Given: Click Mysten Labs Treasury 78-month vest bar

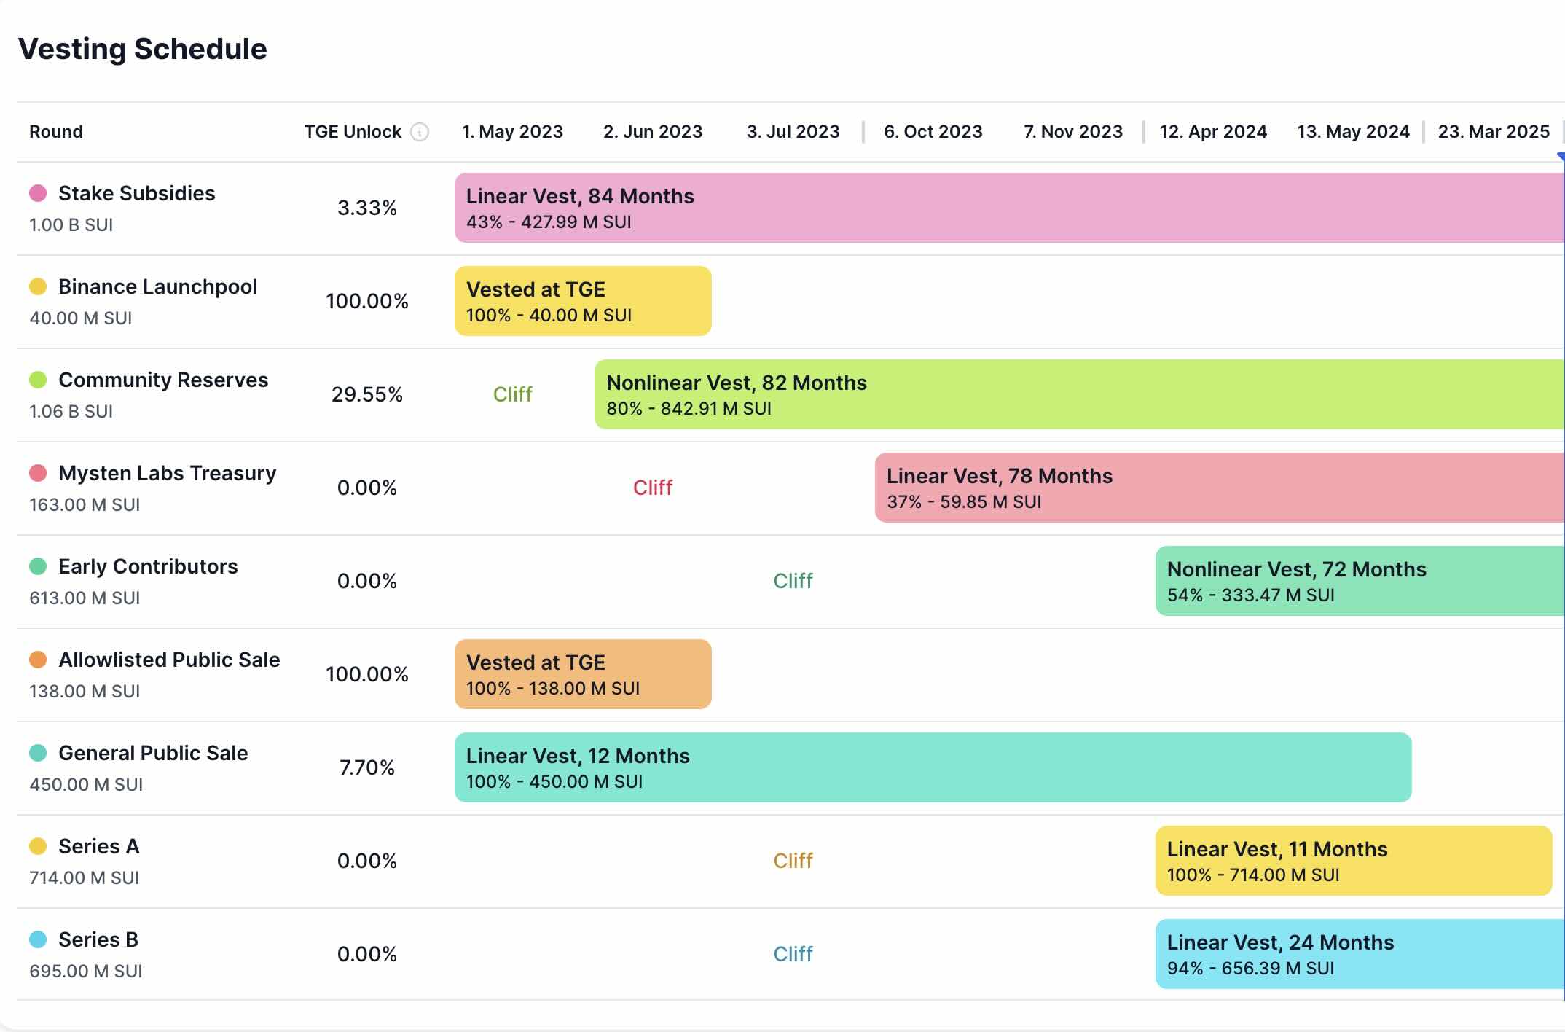Looking at the screenshot, I should tap(1218, 488).
